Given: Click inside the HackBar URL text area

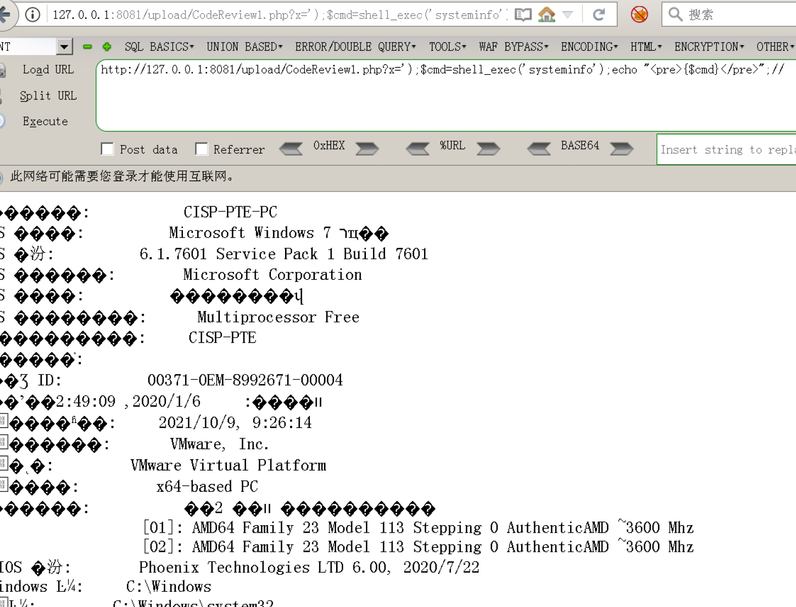Looking at the screenshot, I should tap(446, 96).
